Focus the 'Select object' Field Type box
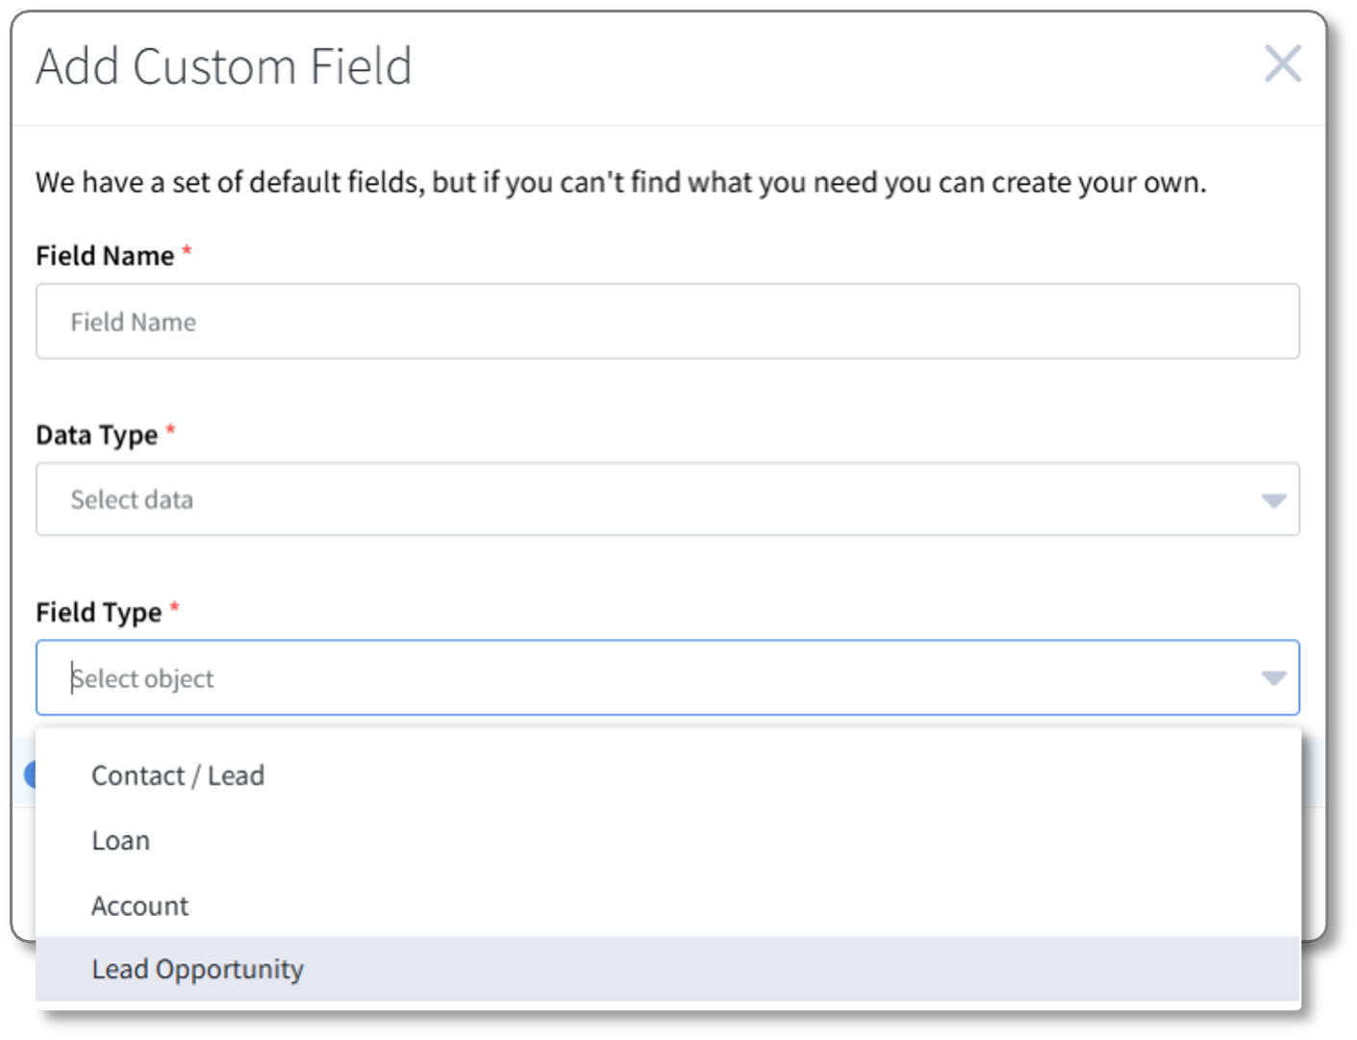The image size is (1357, 1040). (x=667, y=677)
